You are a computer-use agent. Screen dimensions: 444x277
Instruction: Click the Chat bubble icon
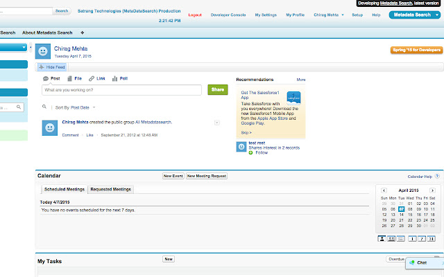411,262
